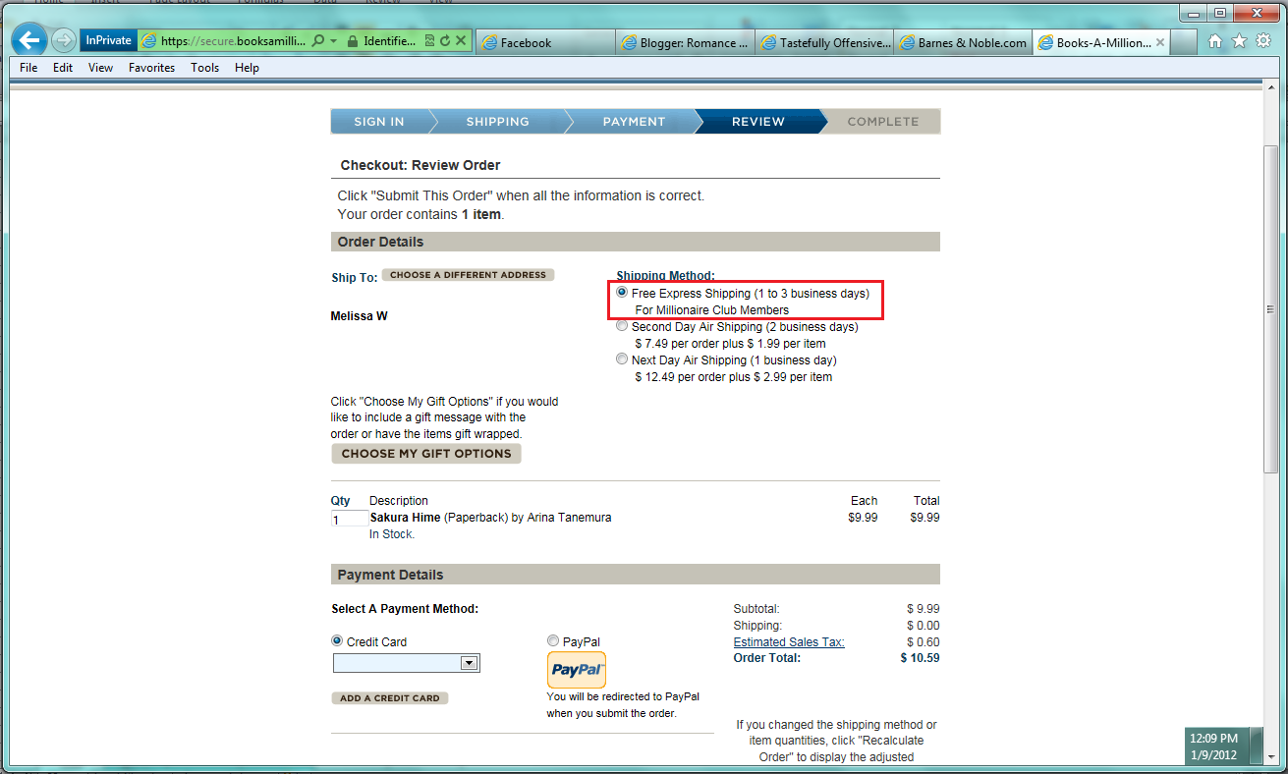Open address bar autocomplete dropdown arrow

coord(334,41)
